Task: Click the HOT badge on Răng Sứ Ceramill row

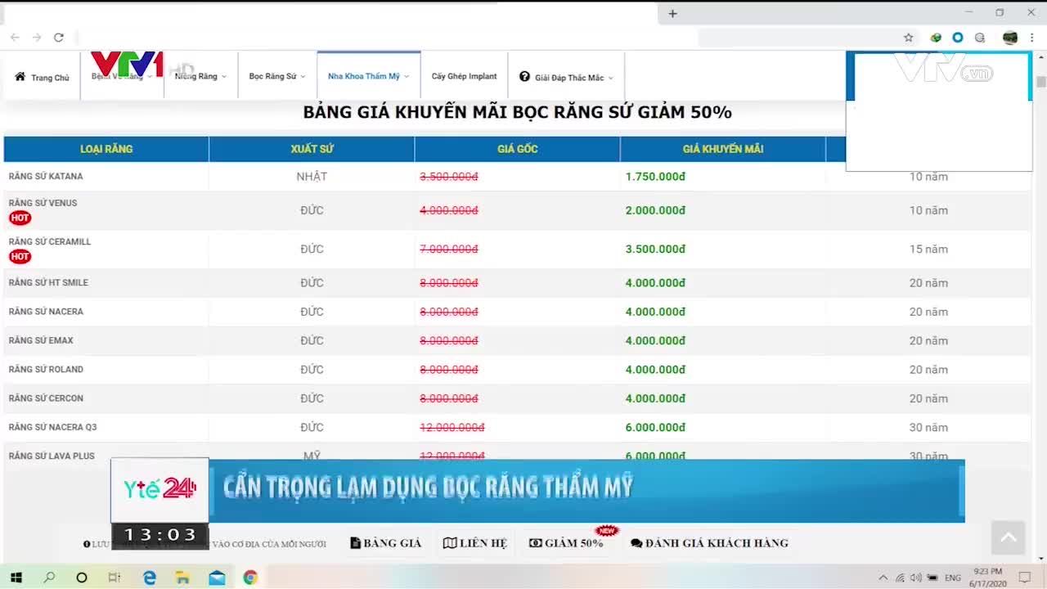Action: (x=20, y=256)
